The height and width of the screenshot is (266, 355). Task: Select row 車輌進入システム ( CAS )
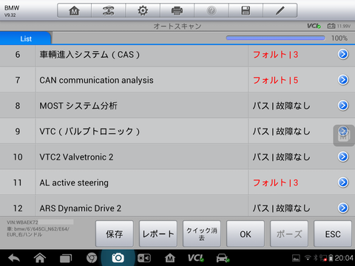pyautogui.click(x=89, y=55)
